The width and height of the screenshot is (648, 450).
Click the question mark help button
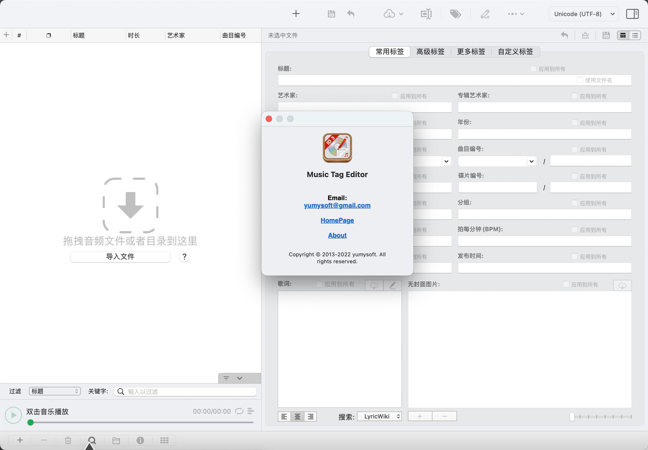pyautogui.click(x=184, y=257)
